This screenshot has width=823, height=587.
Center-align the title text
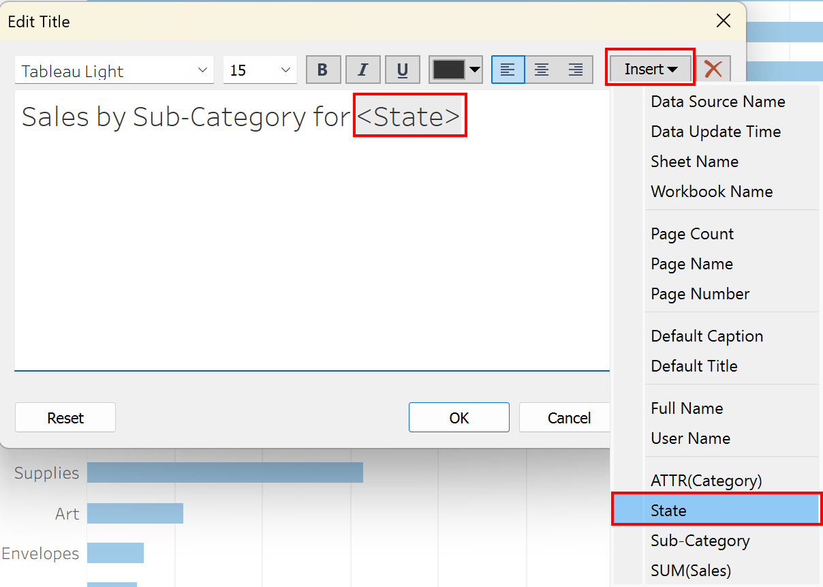tap(542, 70)
